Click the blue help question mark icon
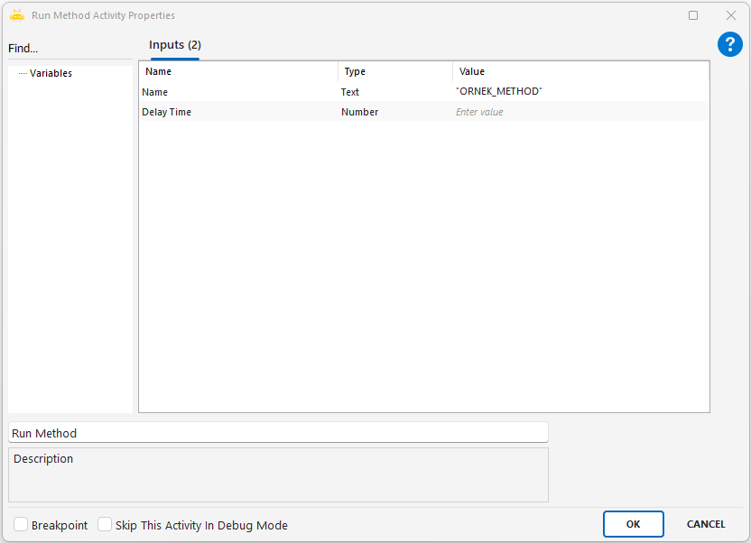This screenshot has height=543, width=751. point(729,44)
